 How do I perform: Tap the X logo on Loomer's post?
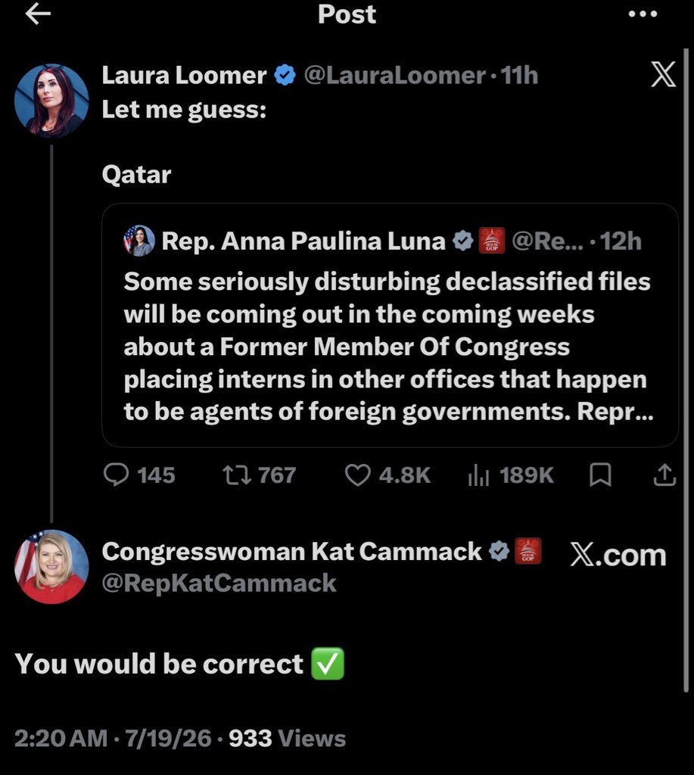point(663,75)
